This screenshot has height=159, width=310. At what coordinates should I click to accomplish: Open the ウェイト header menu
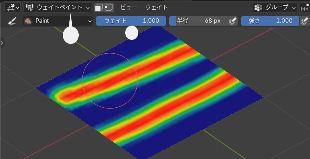(157, 7)
